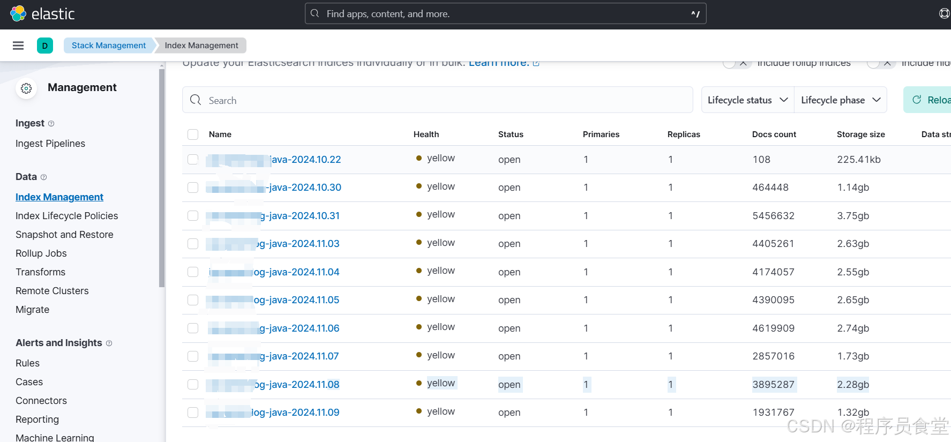Open the help menu icon in header

[x=945, y=13]
